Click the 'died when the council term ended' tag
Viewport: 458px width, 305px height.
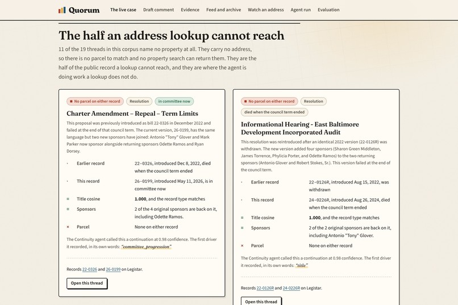[274, 112]
